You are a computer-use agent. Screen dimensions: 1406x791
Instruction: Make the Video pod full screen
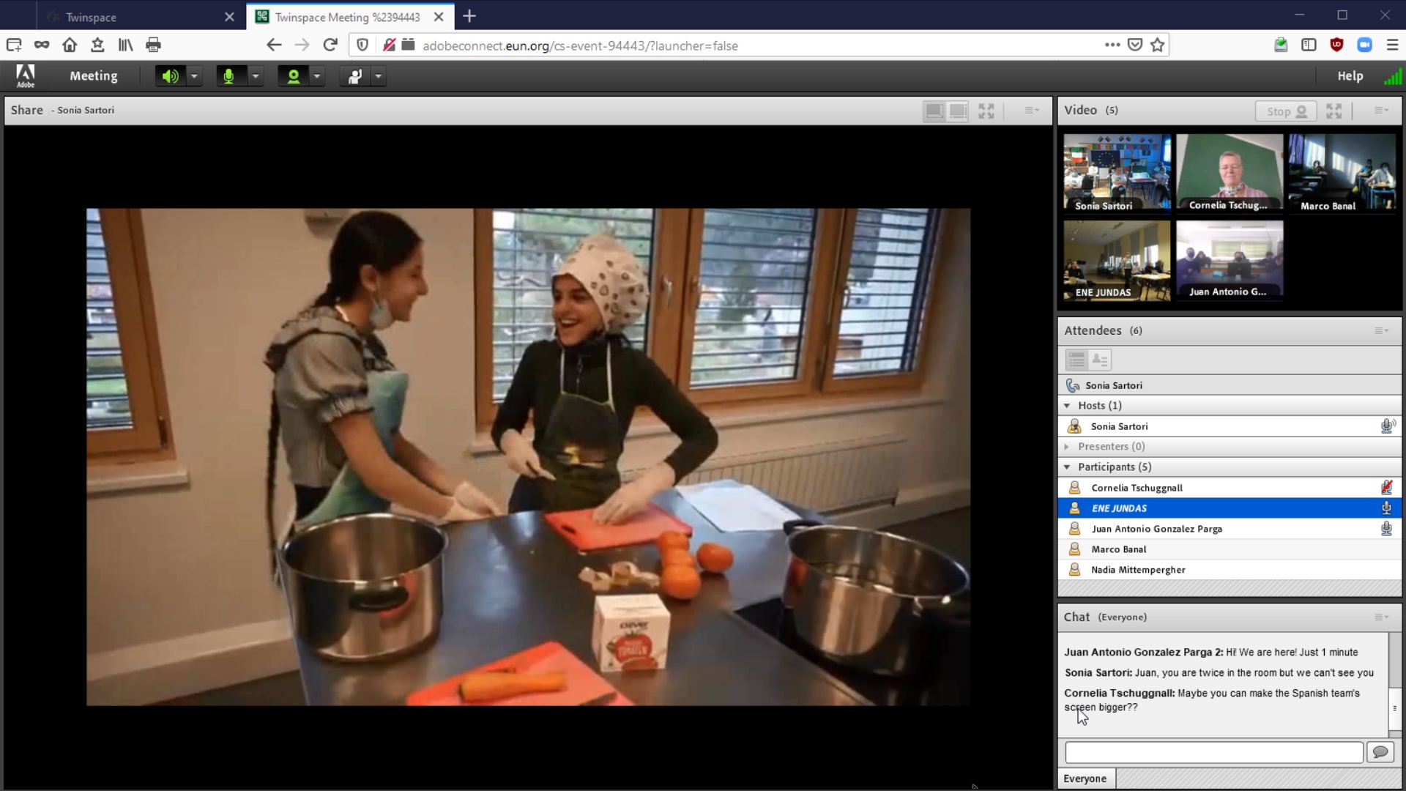pos(1334,111)
